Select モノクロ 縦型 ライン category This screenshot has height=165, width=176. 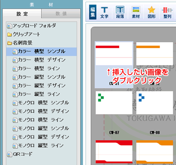pyautogui.click(x=41, y=146)
